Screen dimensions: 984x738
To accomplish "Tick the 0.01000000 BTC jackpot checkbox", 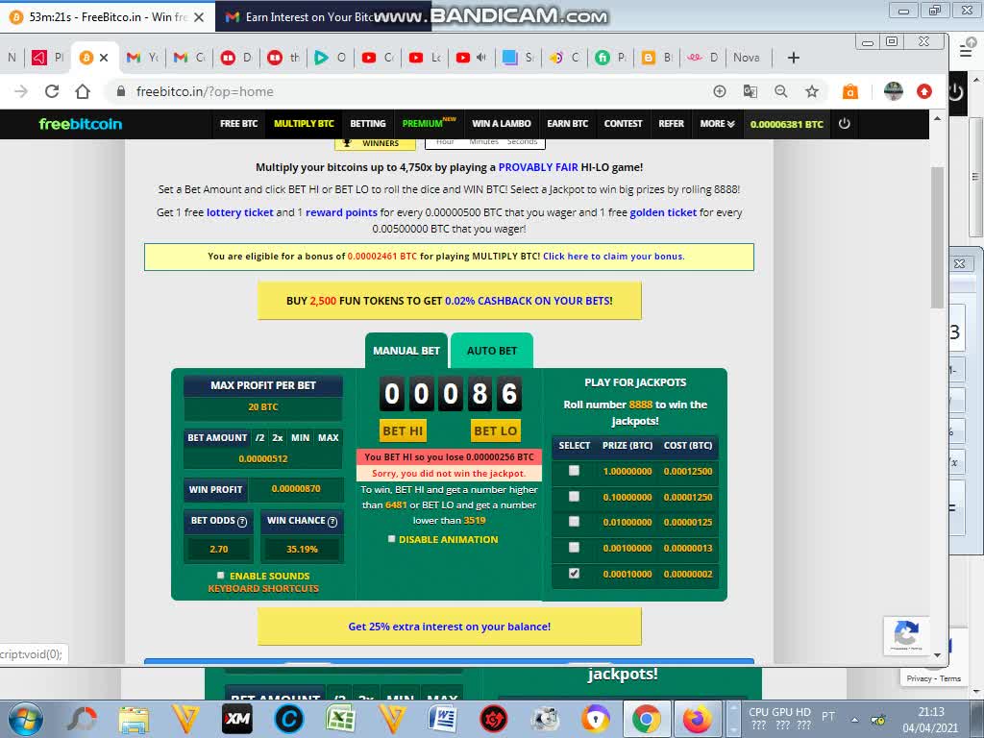I will (574, 522).
